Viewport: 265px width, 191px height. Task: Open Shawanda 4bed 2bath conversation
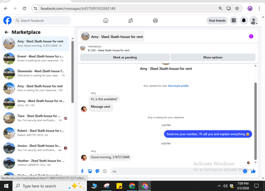[x=36, y=73]
